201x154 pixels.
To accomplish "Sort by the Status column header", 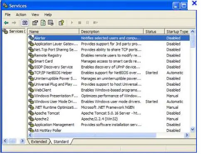I will coord(154,32).
